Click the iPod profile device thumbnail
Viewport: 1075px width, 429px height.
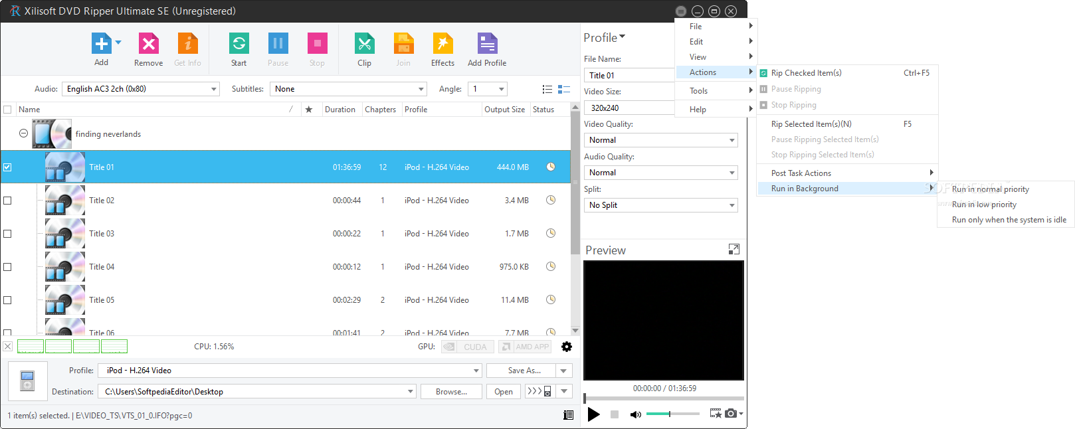[27, 381]
